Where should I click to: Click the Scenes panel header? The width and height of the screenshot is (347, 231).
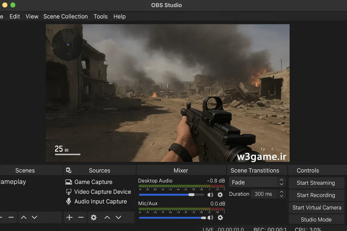point(25,170)
